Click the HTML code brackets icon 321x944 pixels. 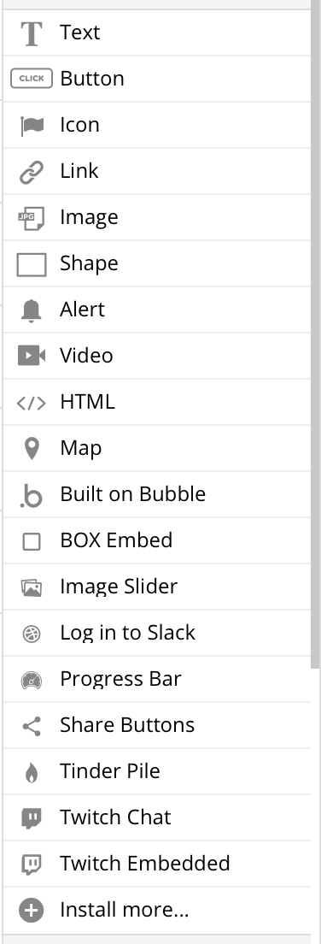(32, 403)
